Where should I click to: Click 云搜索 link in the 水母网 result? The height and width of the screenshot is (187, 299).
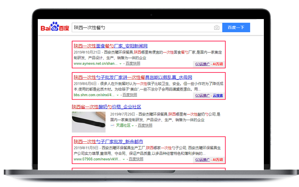point(218,96)
